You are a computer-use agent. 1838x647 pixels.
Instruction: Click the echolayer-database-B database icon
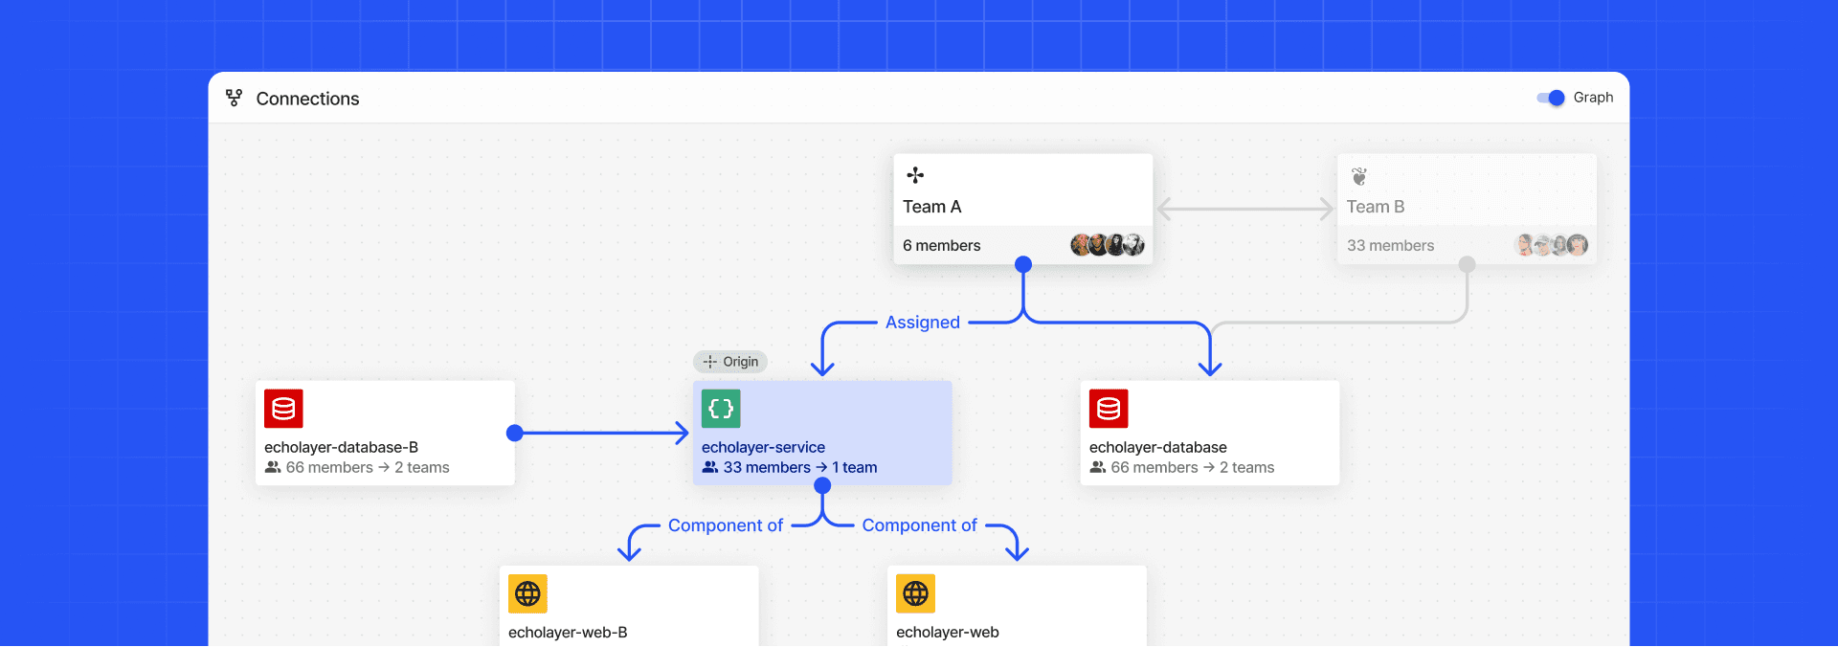283,409
